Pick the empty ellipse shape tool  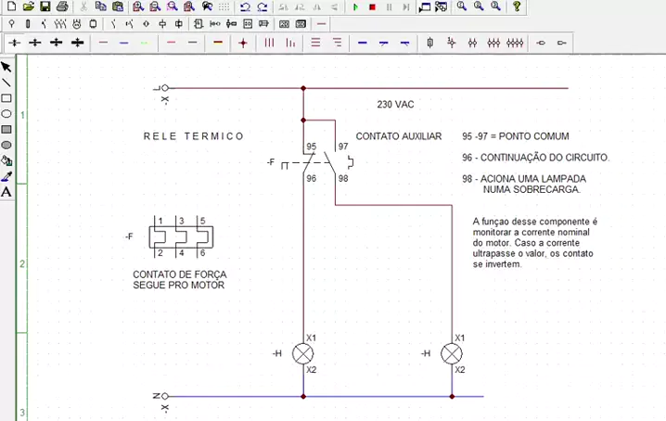point(6,114)
